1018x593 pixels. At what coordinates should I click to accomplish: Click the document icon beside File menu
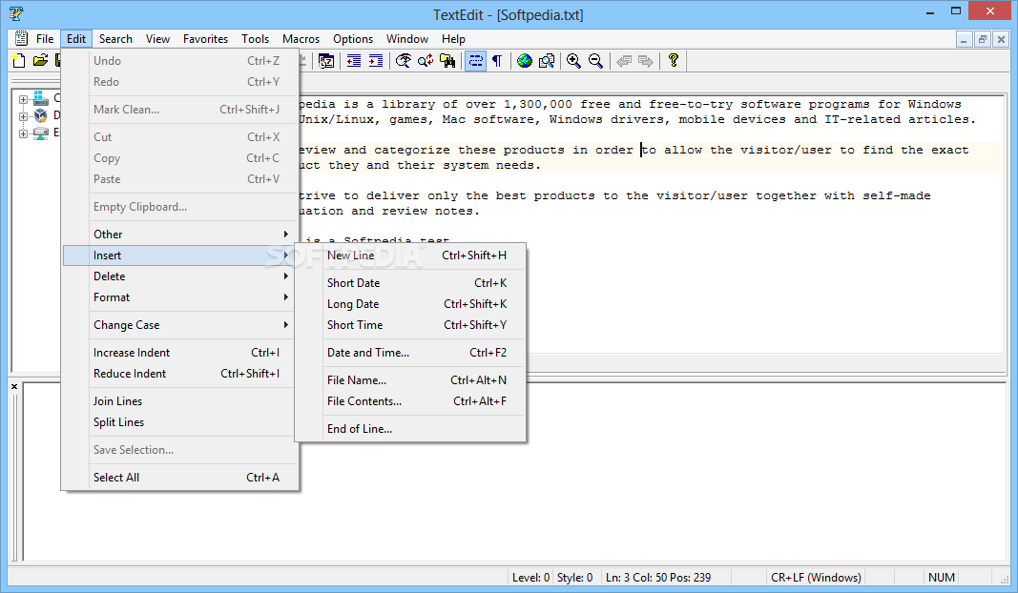[x=21, y=38]
